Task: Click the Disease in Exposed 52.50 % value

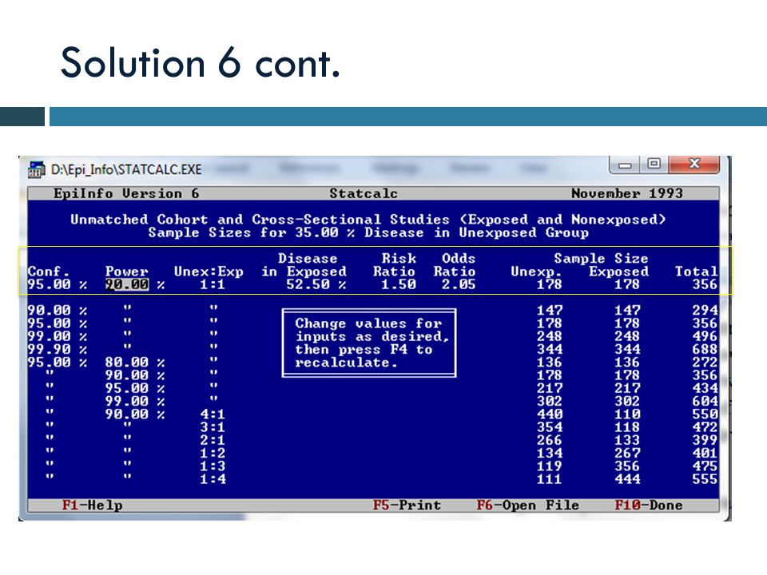Action: coord(316,284)
